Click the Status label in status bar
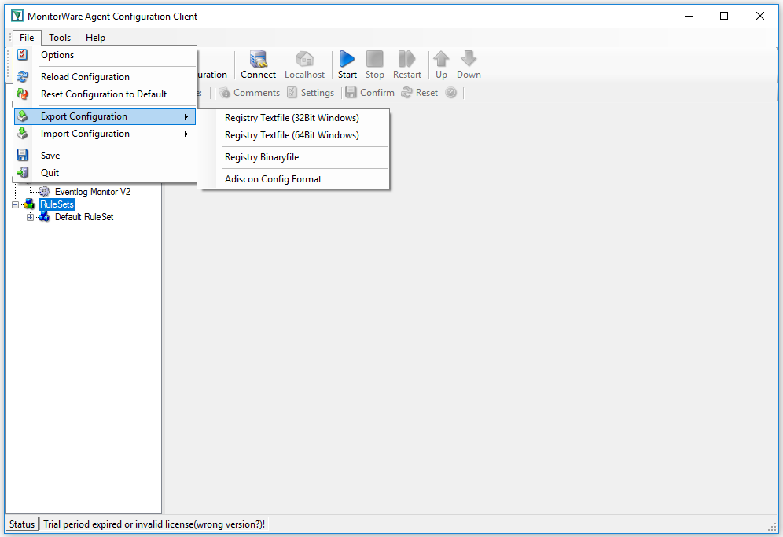Viewport: 783px width, 537px height. coord(22,524)
